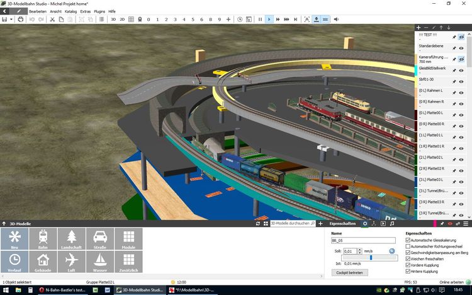Click the Cockpit betreten button
Viewport: 472px width, 295px height.
pos(349,272)
